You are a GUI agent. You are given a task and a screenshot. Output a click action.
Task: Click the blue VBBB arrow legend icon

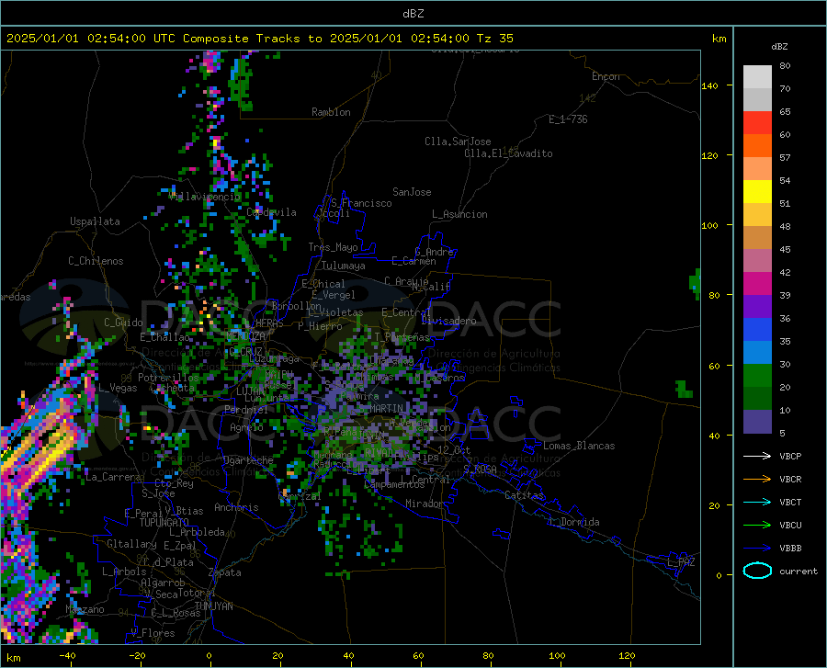click(x=757, y=549)
